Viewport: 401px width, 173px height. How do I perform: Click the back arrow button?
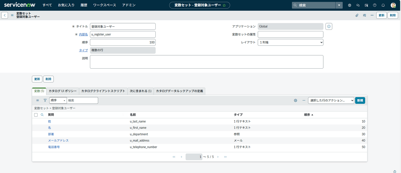(x=5, y=15)
